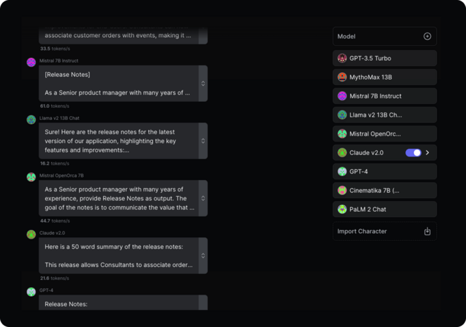Click Llama v2 13B avatar in model list

342,115
